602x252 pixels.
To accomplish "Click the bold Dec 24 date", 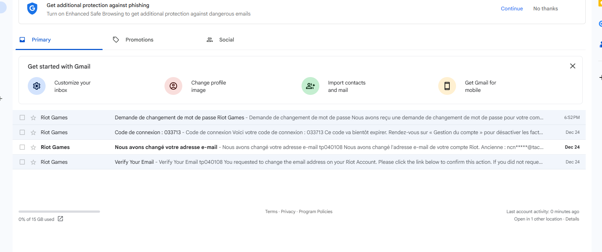I will pos(572,147).
